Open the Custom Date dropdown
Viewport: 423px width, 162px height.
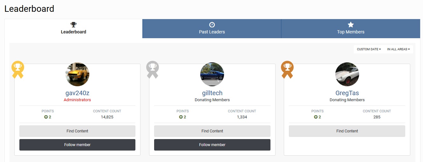[369, 49]
